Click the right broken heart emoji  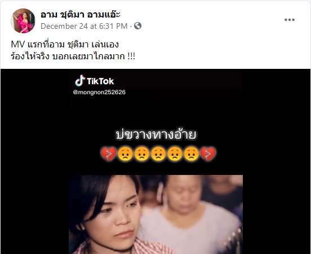click(208, 154)
